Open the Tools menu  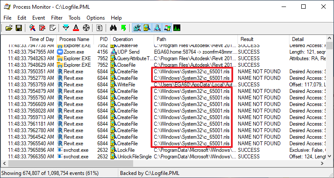point(74,18)
